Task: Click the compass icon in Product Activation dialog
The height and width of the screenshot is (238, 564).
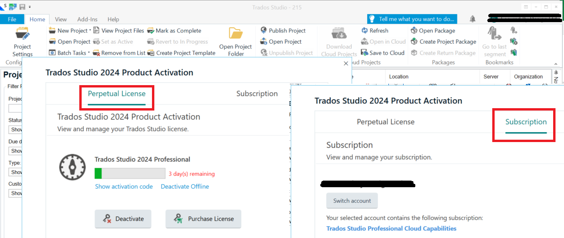Action: click(73, 168)
